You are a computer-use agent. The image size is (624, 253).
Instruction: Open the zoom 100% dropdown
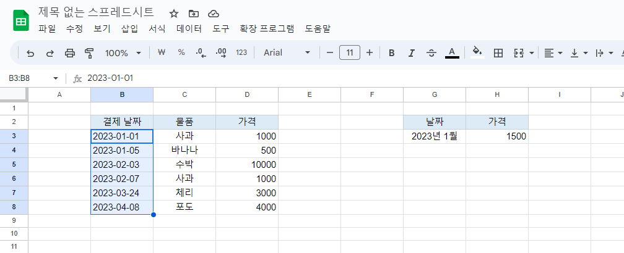[x=123, y=52]
